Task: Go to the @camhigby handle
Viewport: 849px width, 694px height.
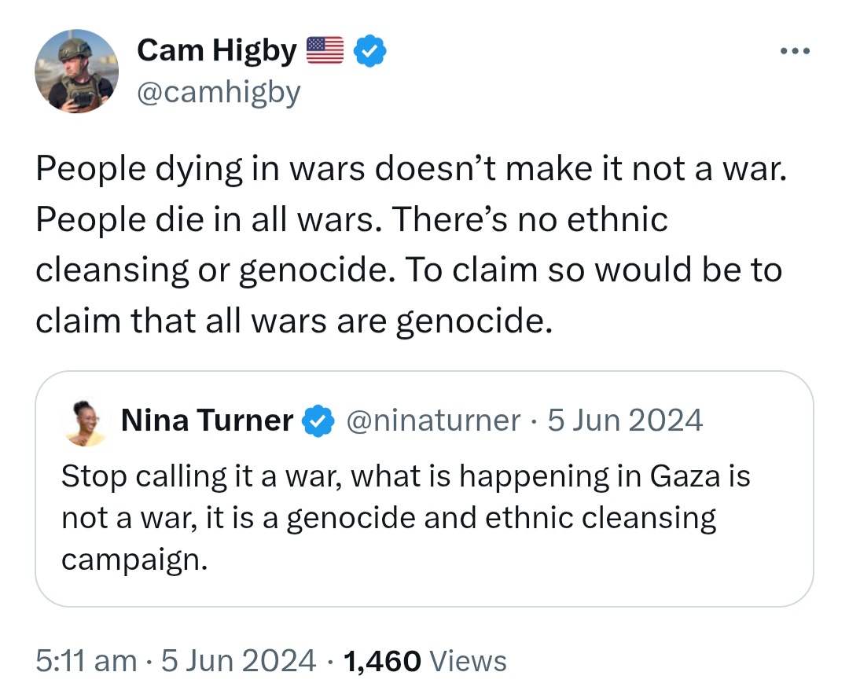Action: point(219,93)
